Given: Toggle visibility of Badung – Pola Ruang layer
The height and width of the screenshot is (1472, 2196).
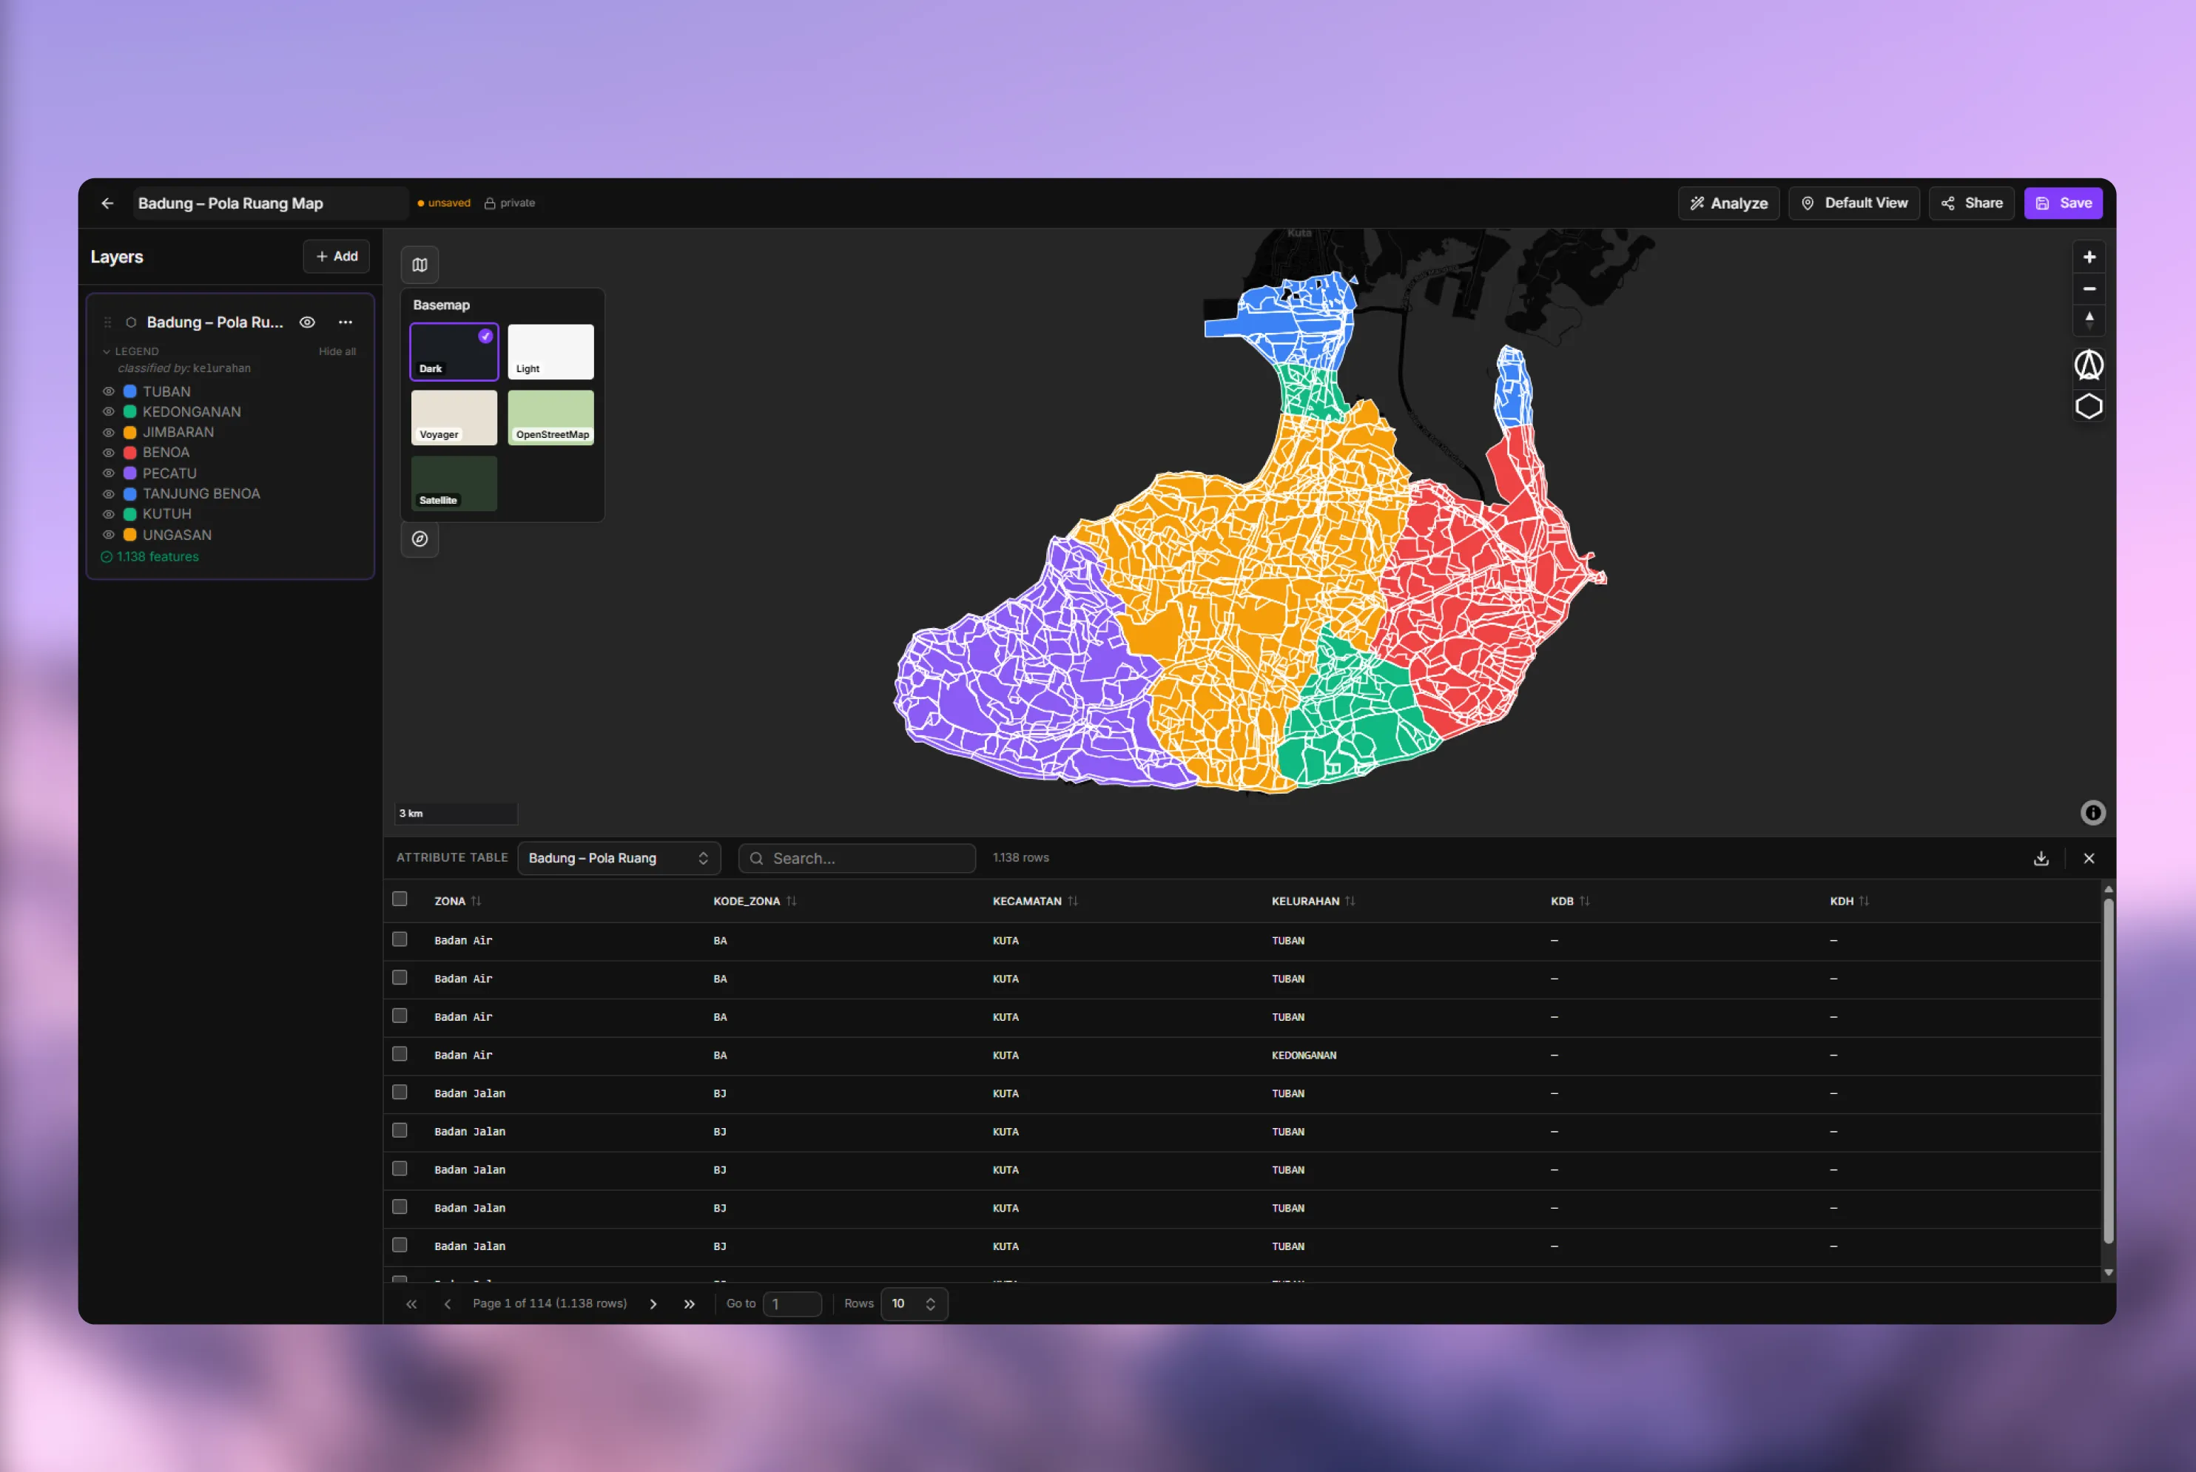Looking at the screenshot, I should [307, 322].
